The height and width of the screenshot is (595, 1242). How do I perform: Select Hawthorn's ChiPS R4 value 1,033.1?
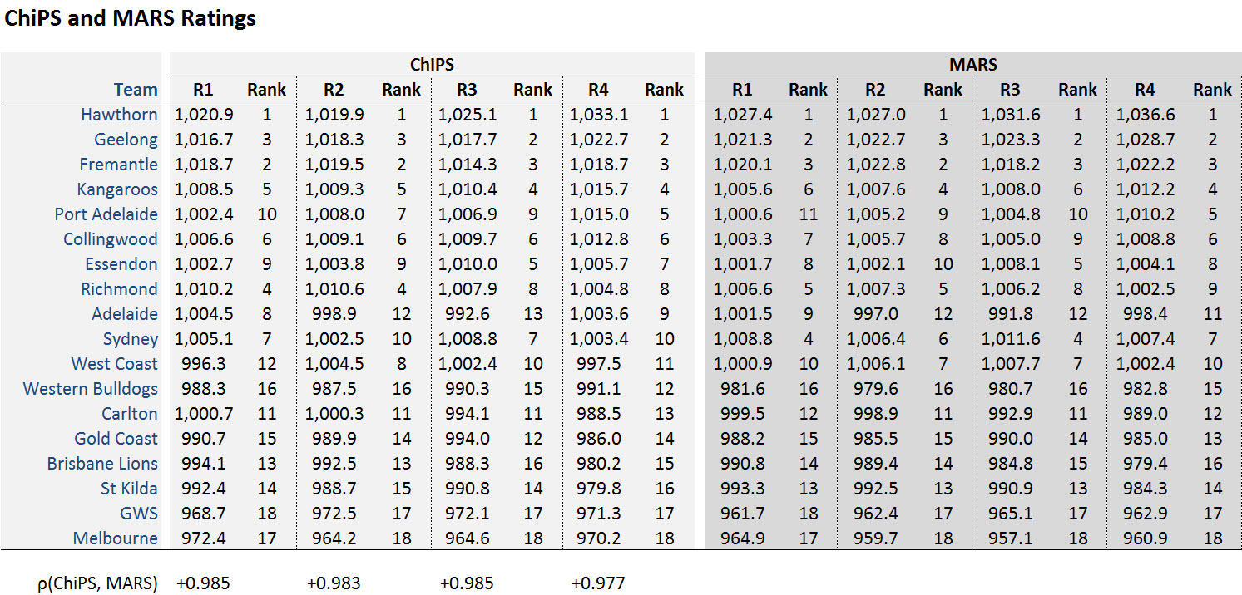click(599, 115)
